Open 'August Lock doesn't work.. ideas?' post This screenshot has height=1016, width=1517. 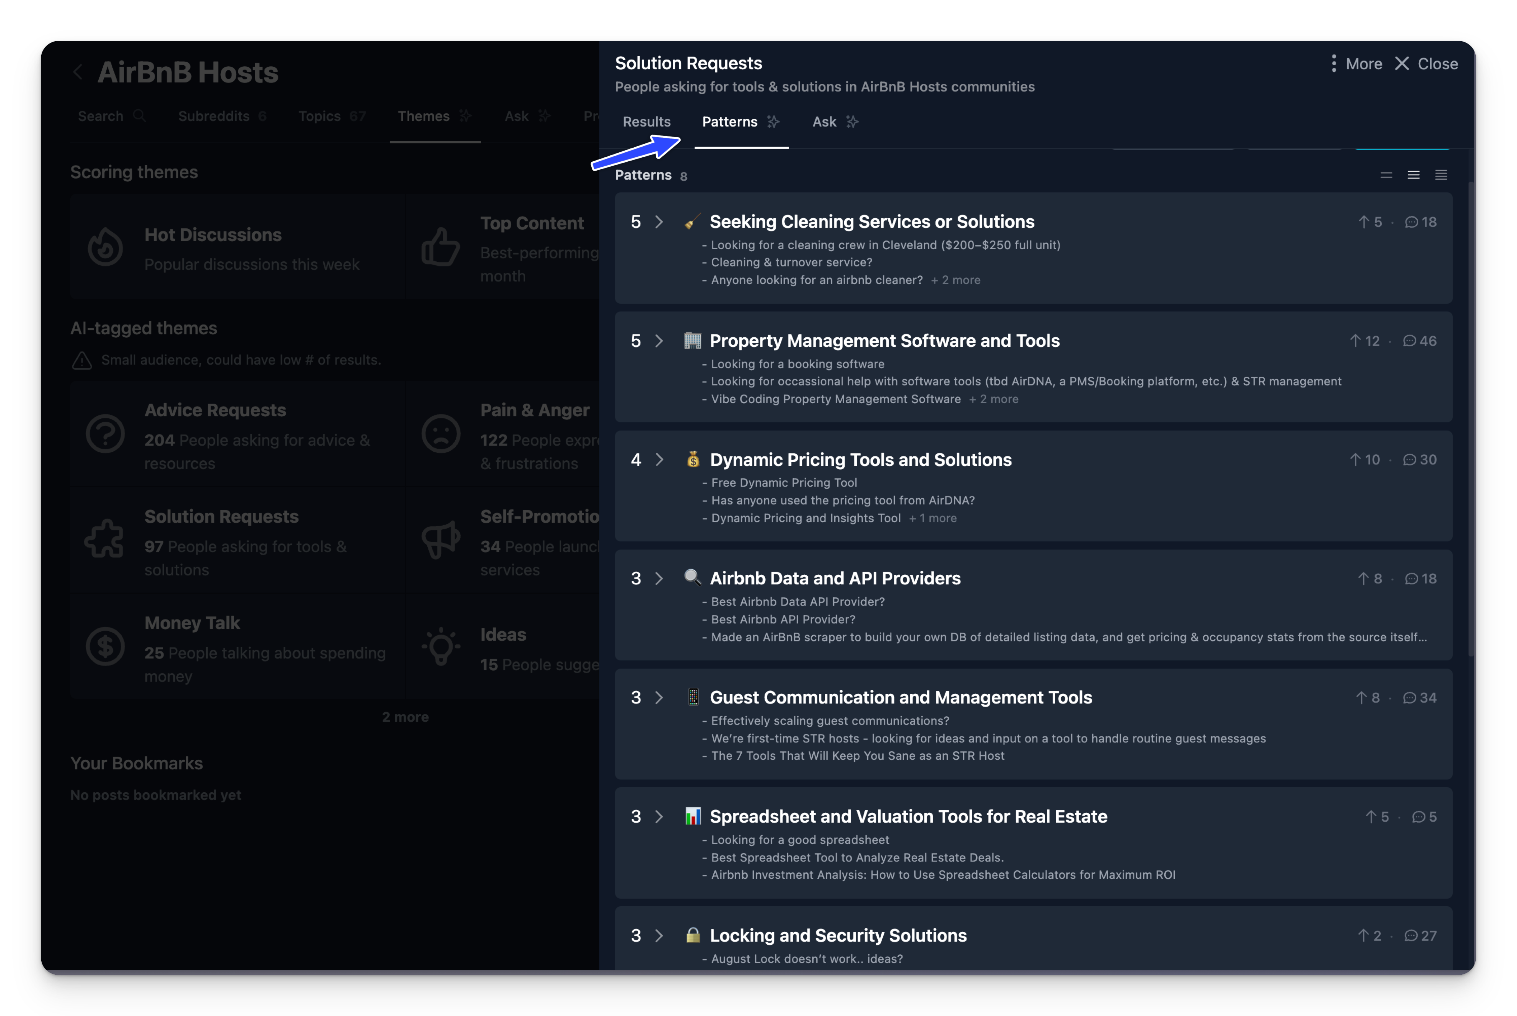point(807,959)
